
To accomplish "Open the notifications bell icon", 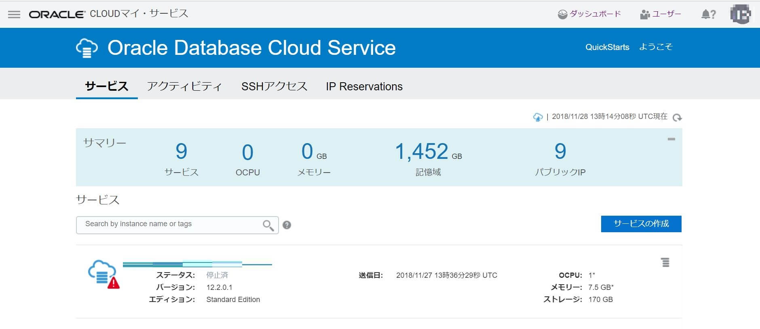I will pyautogui.click(x=706, y=15).
